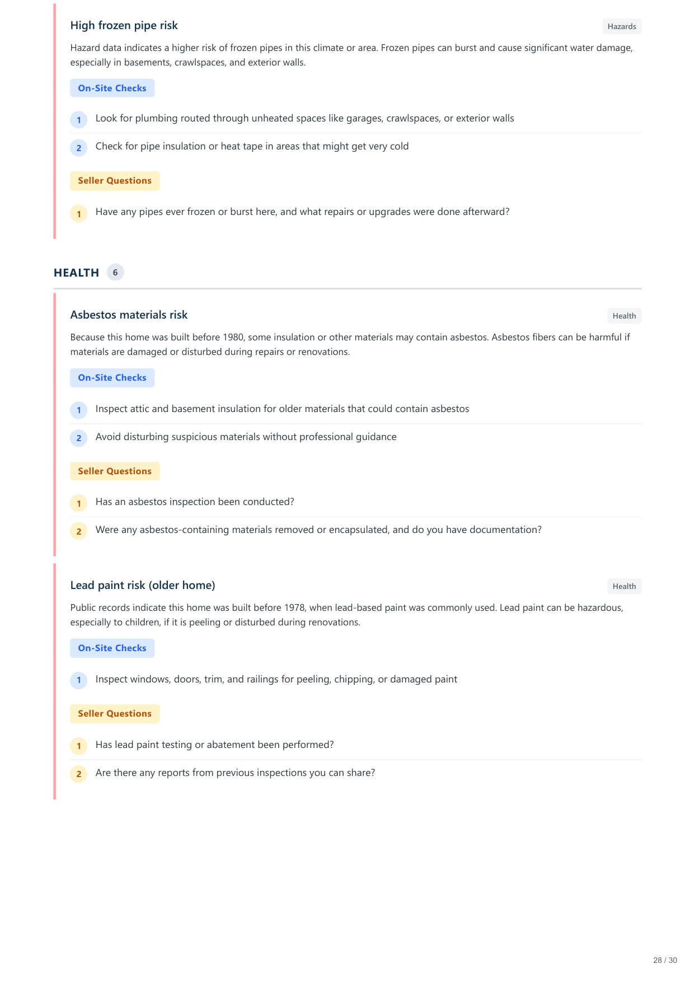Click badge 2 beside the pipe insulation check
Screen dimensions: 695x982
79,148
